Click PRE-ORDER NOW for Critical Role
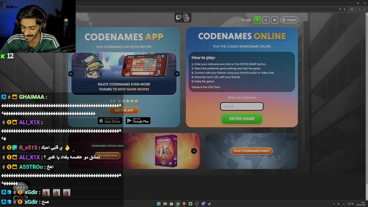The image size is (368, 207). pos(108,156)
